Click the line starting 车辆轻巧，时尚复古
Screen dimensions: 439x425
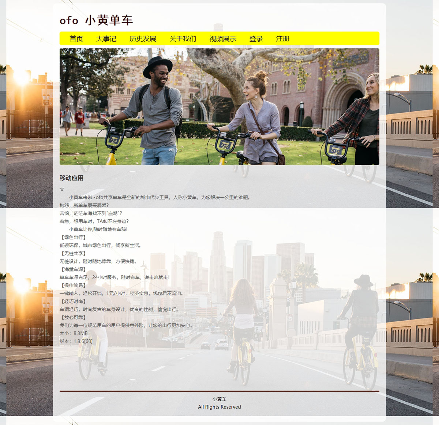click(120, 310)
